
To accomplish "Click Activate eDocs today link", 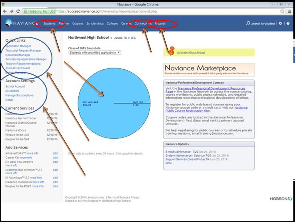I will pyautogui.click(x=191, y=53).
